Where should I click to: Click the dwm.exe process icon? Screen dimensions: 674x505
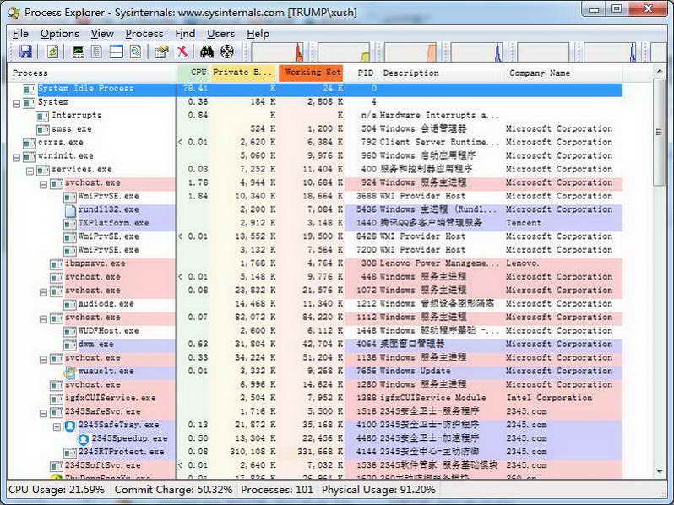point(69,345)
